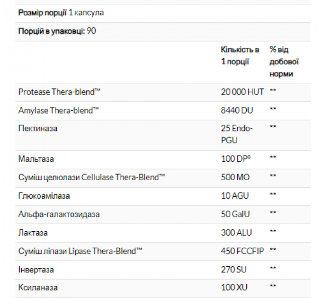Click the 100 XU value for Ксиланаза

(x=234, y=288)
